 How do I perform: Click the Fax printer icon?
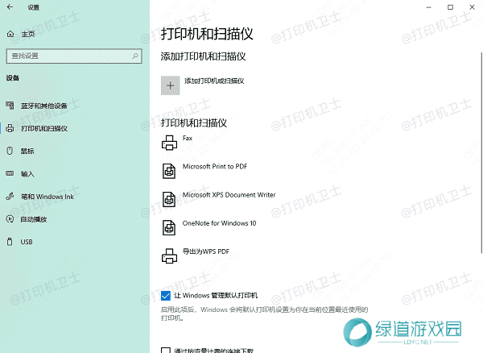pyautogui.click(x=169, y=143)
